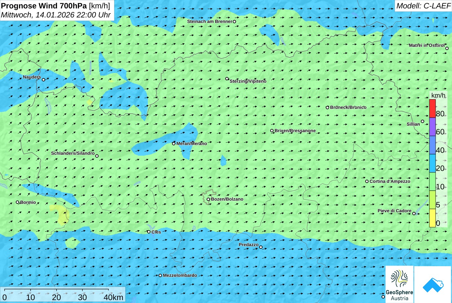
Task: Select the Sterzing/Vipiteno city marker
Action: pyautogui.click(x=227, y=78)
